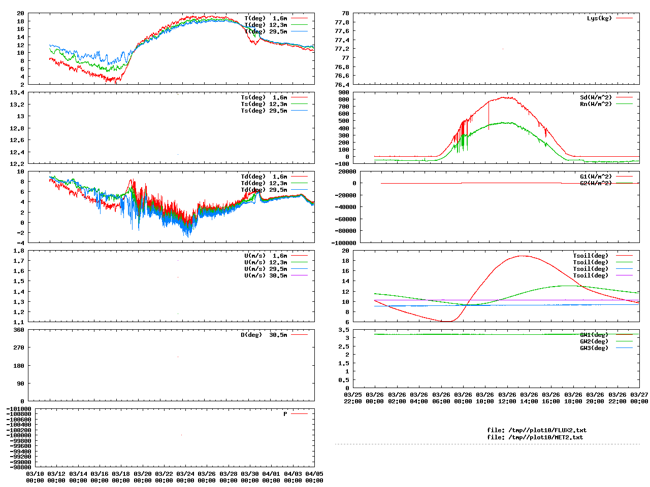This screenshot has height=487, width=650.
Task: Click the 03/10 00:00 date tick label
Action: tap(35, 477)
